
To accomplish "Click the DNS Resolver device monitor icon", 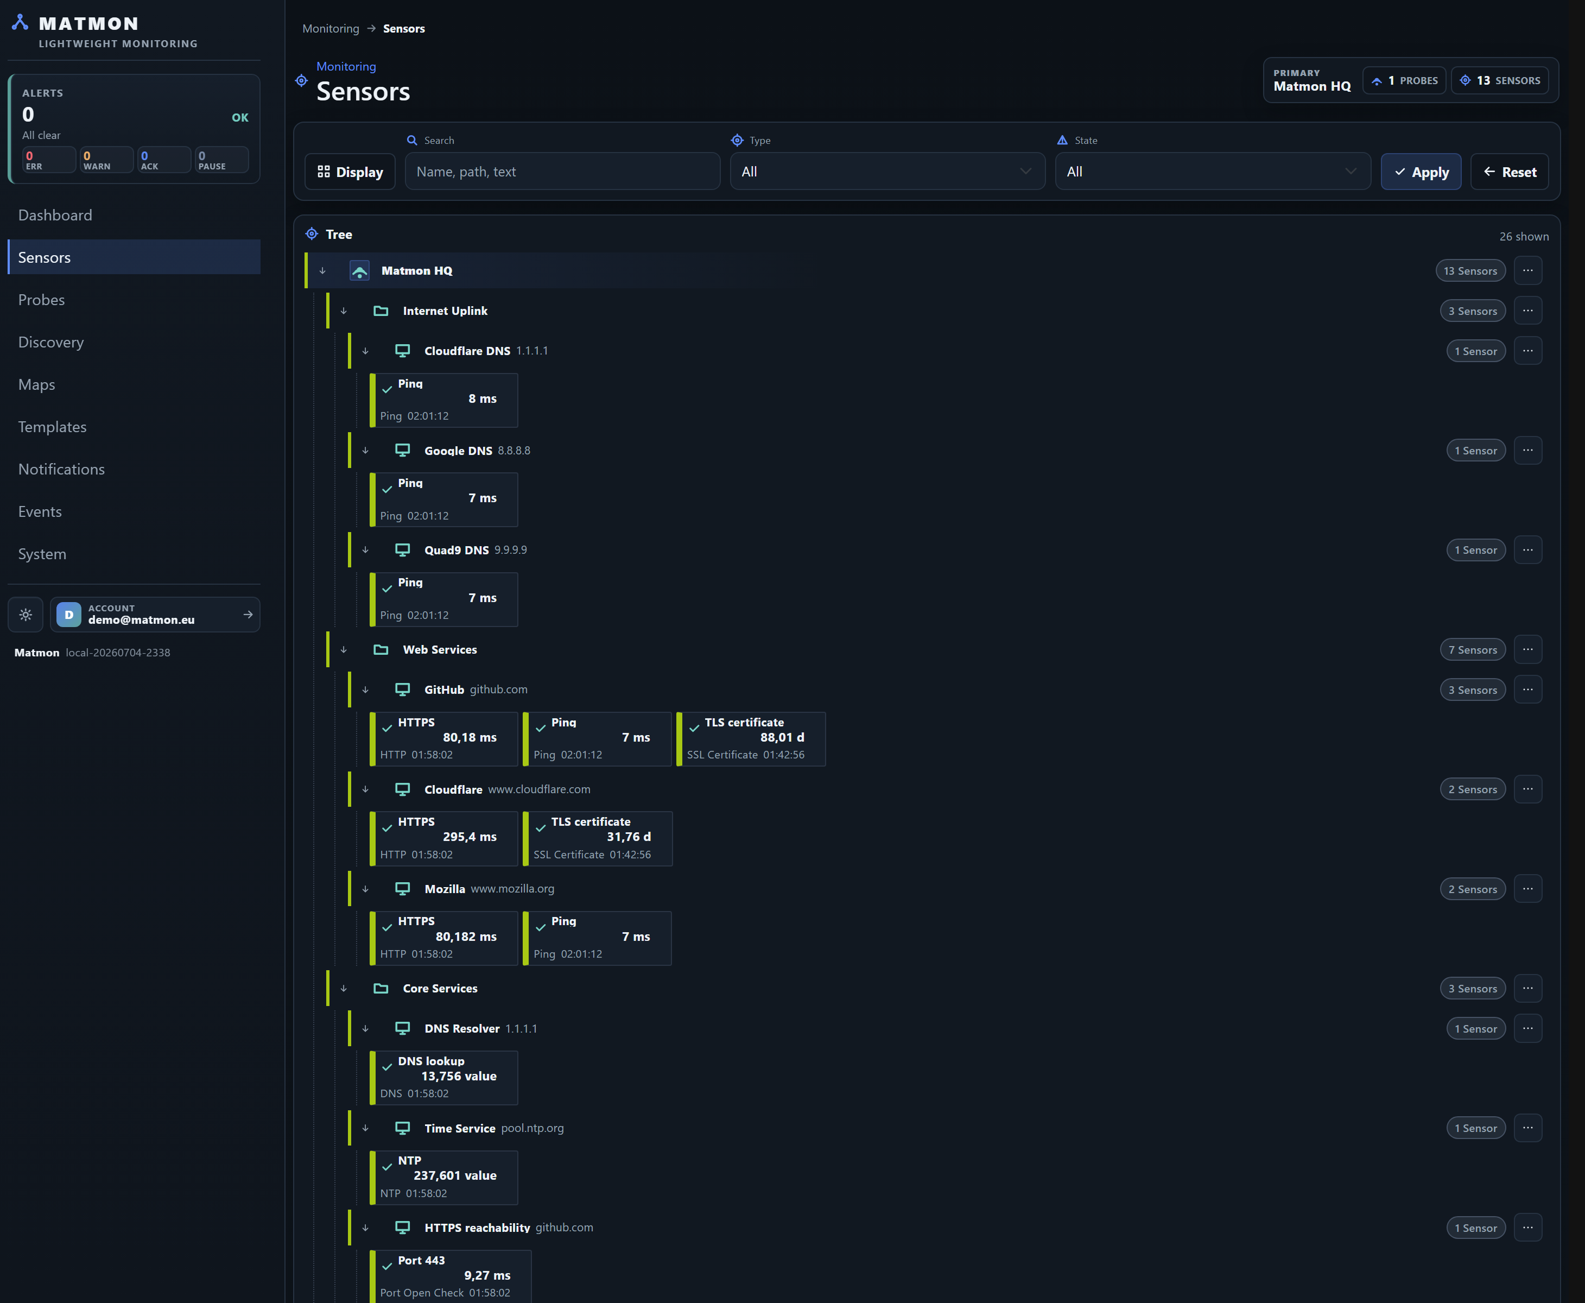I will tap(403, 1028).
